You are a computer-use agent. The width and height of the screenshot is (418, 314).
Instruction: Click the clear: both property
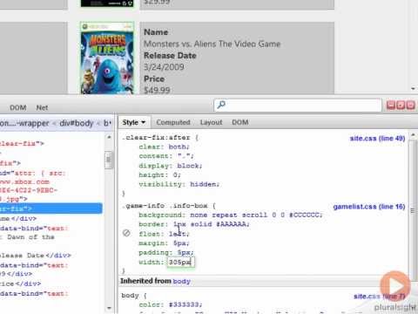click(164, 147)
